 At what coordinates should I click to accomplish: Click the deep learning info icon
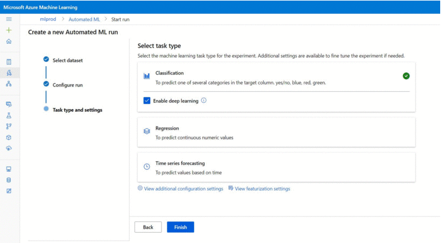point(204,101)
